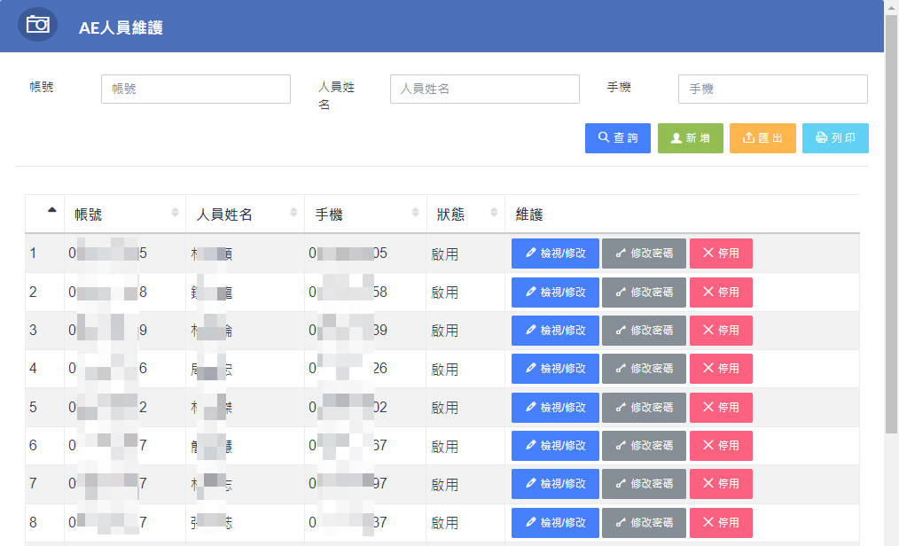Open 檢視/修改 for row 3
899x546 pixels.
(555, 331)
